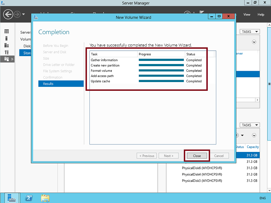Select the highlighted 31.3 GB disk row
Image resolution: width=271 pixels, height=203 pixels.
coord(248,155)
